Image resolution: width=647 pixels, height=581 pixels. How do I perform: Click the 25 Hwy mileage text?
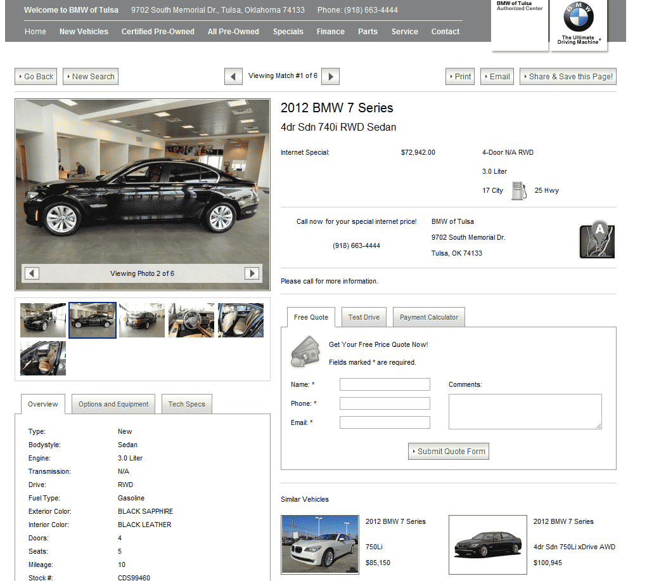coord(547,190)
